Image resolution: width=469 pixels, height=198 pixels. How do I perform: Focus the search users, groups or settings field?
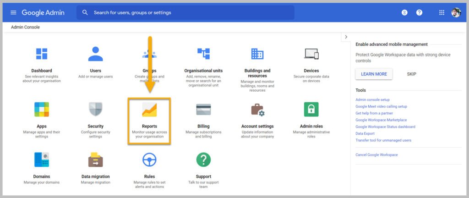pos(185,12)
